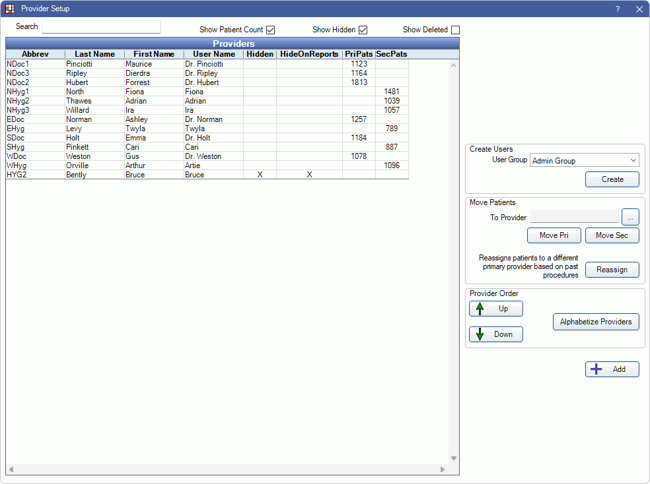Click the green Down arrow button
The image size is (650, 484).
[496, 334]
